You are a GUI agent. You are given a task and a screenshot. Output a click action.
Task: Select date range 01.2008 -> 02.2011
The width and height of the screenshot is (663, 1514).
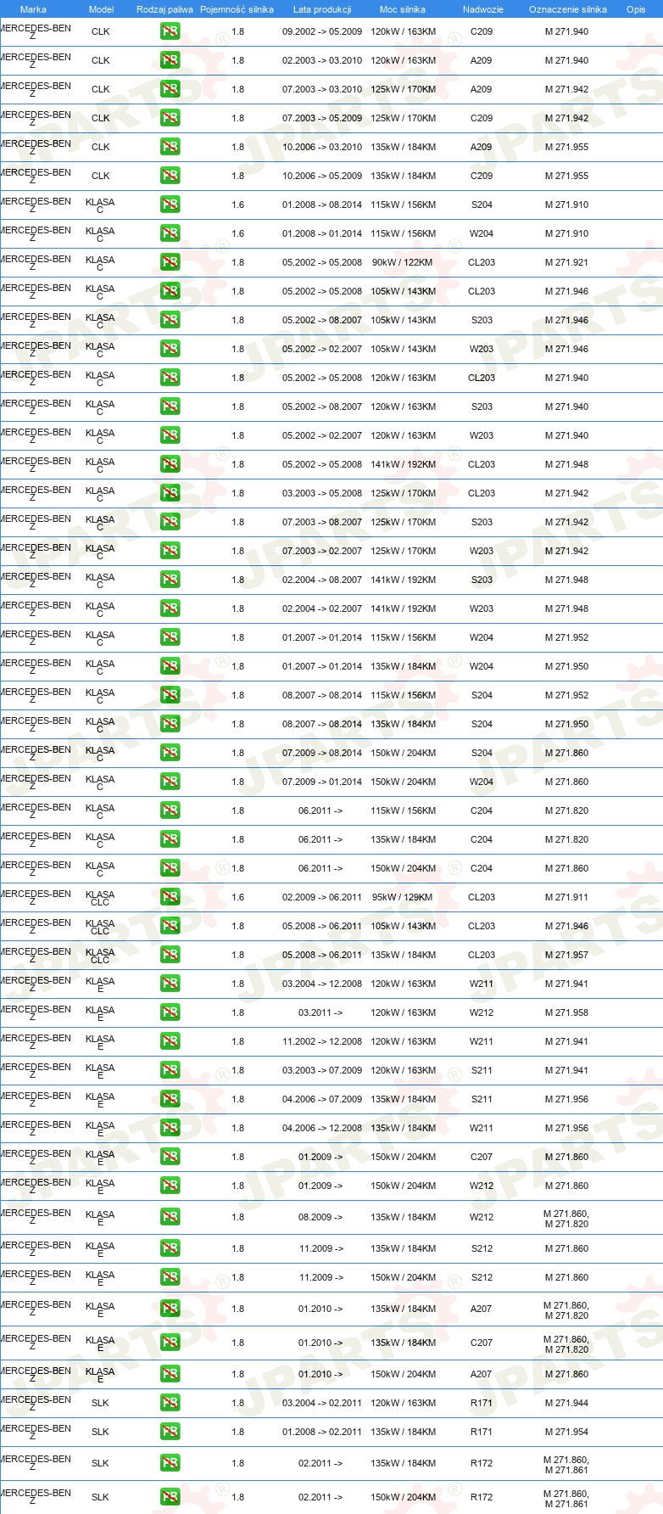click(322, 1433)
